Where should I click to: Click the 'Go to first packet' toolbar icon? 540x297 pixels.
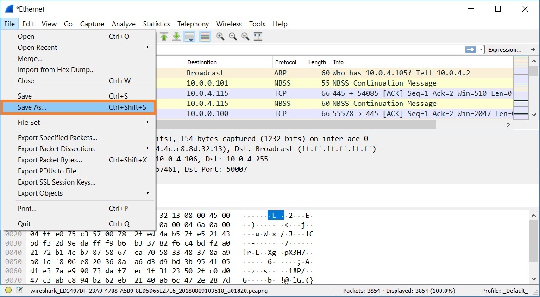[163, 36]
